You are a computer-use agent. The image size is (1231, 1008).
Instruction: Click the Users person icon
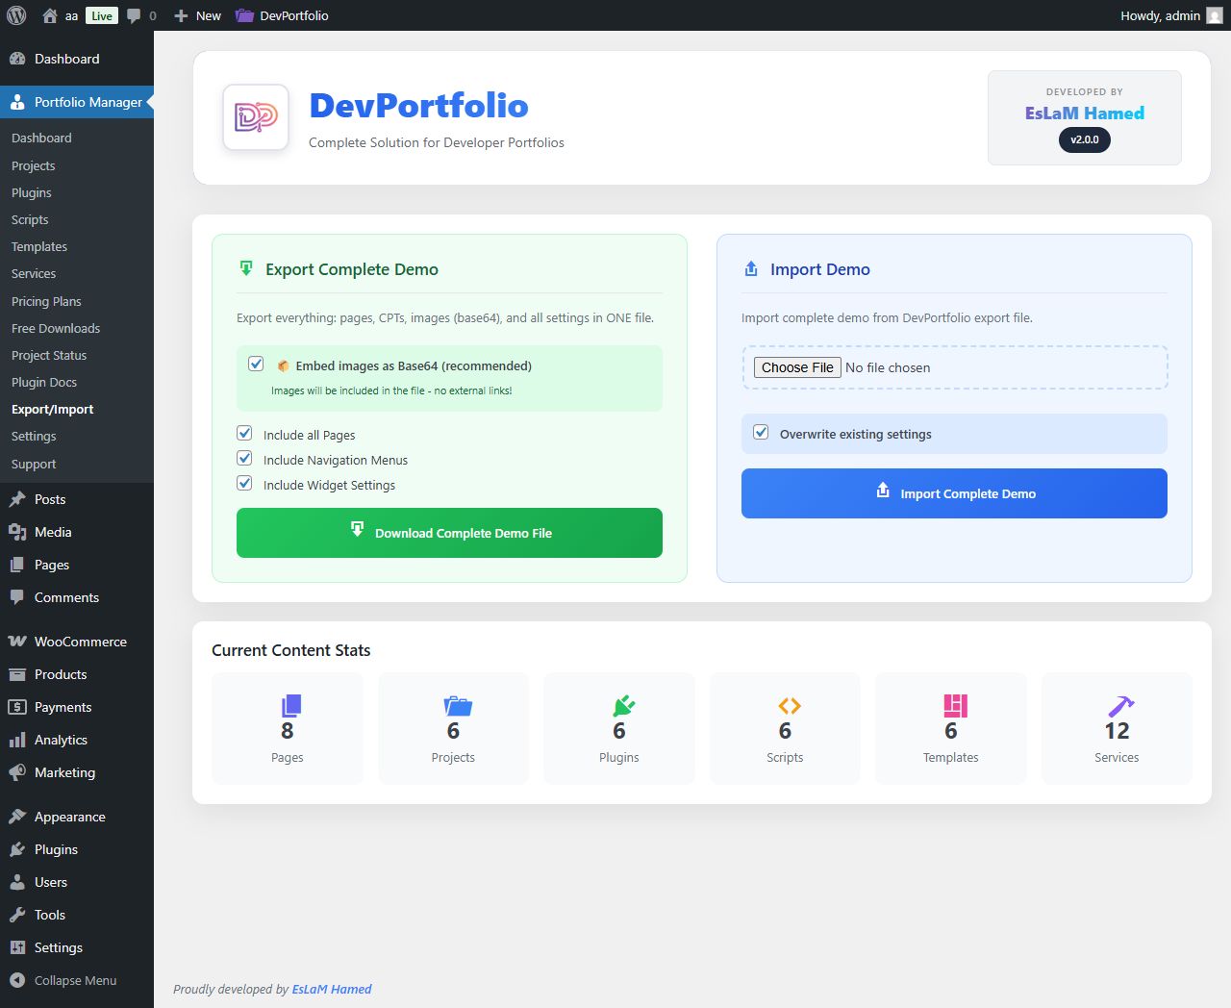(17, 882)
